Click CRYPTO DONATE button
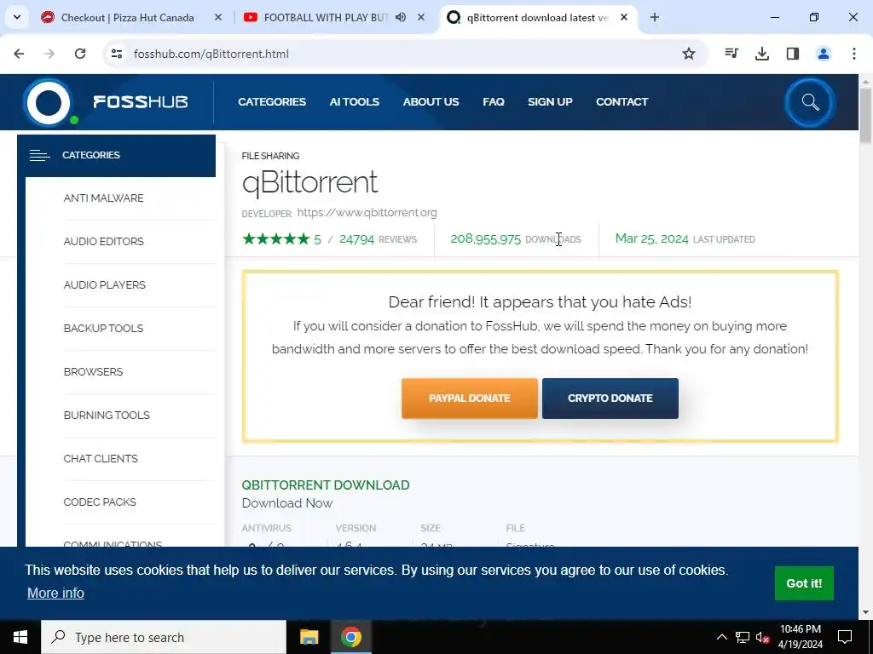This screenshot has height=654, width=873. point(610,399)
